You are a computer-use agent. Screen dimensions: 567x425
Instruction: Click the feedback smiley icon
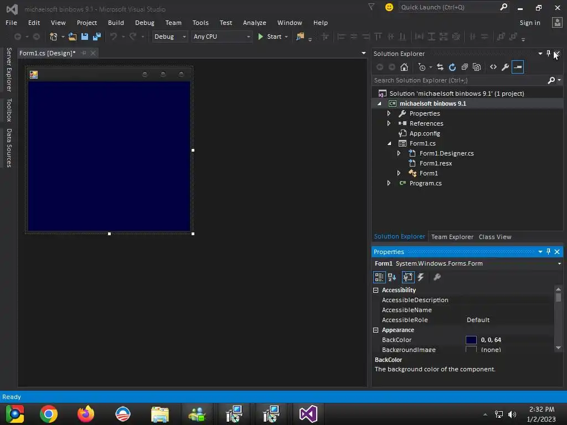tap(389, 7)
